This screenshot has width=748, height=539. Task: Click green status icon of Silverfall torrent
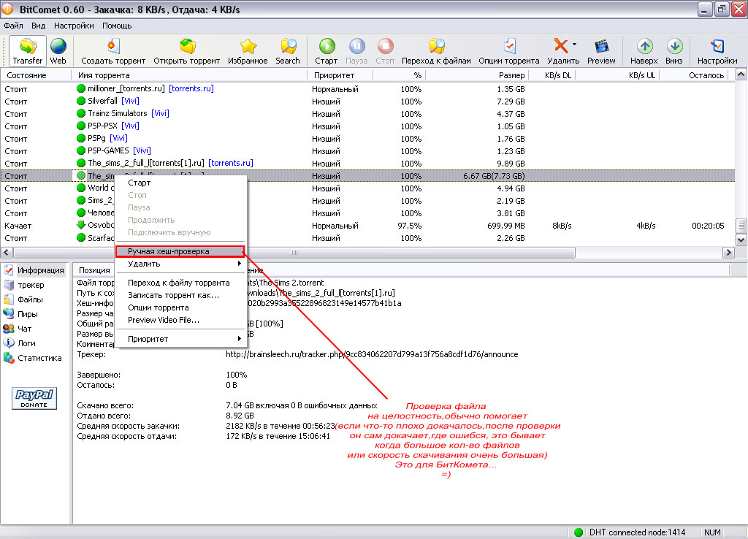[81, 101]
